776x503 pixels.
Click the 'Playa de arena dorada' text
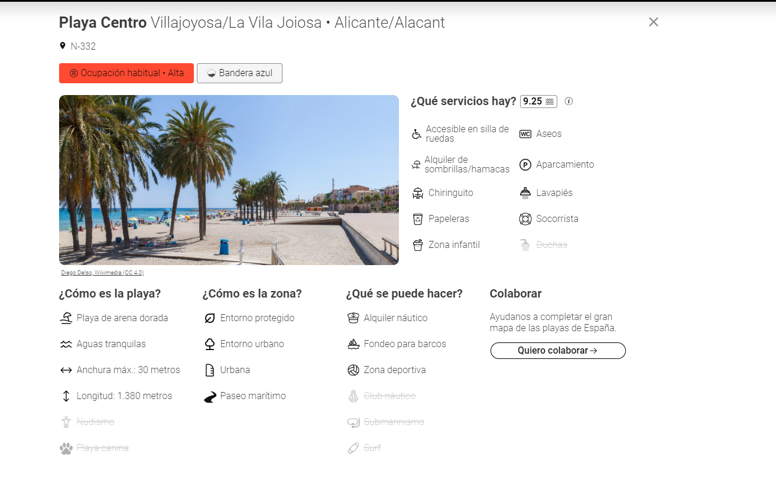click(122, 318)
